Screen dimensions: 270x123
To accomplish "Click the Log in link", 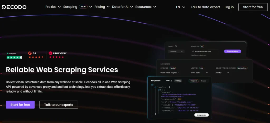I will (229, 7).
